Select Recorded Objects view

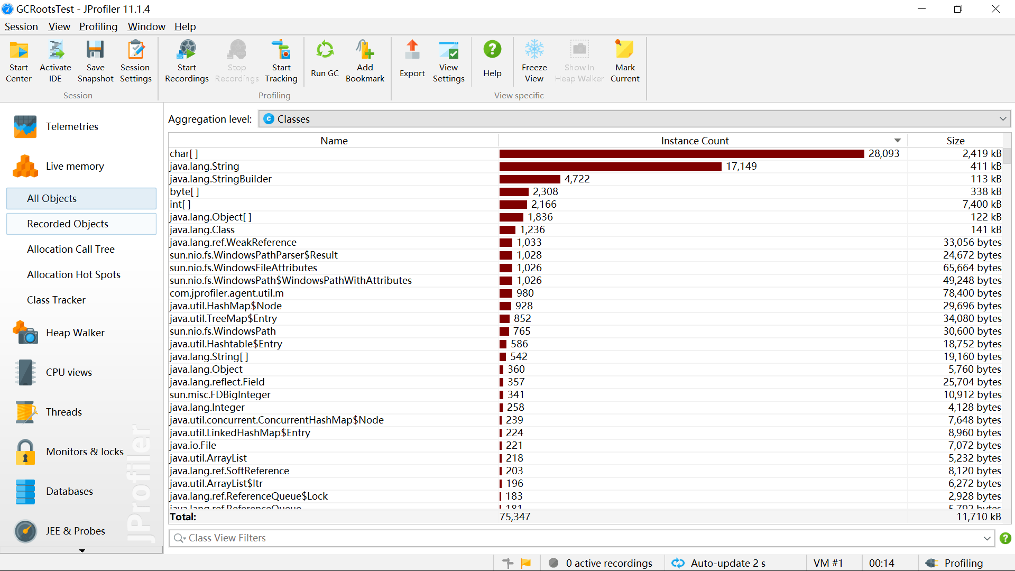[68, 224]
